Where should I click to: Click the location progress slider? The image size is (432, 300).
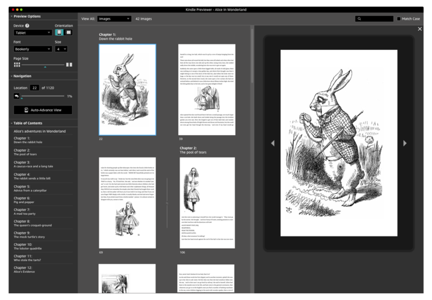tap(43, 96)
